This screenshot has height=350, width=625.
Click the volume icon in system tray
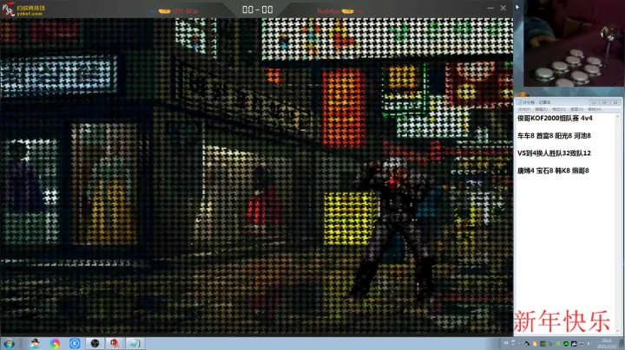(589, 344)
